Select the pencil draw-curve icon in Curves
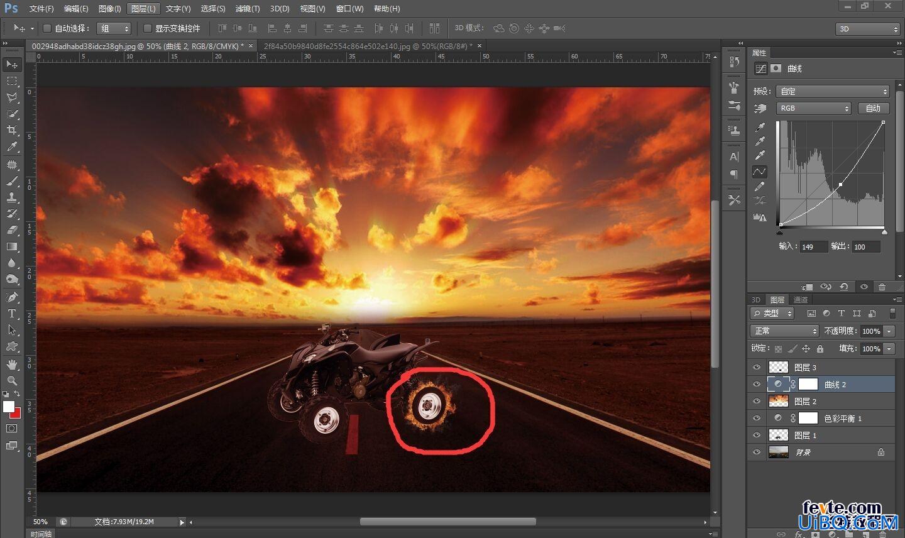The image size is (905, 538). pos(760,186)
